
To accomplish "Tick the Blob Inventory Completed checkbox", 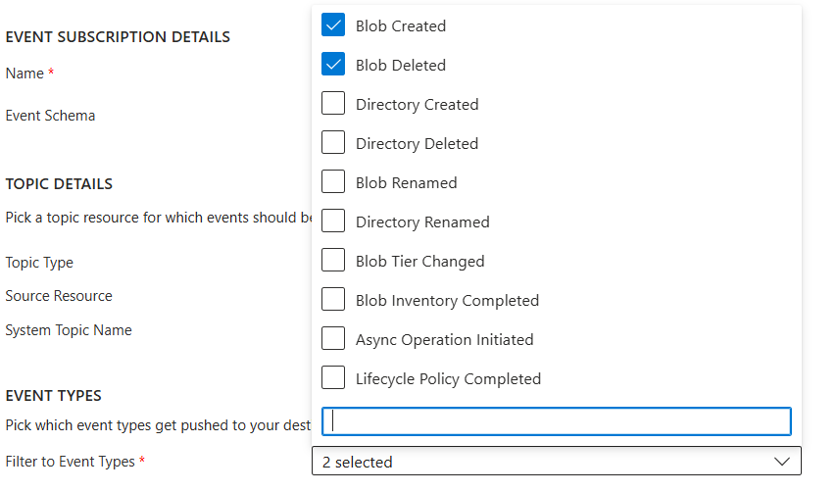I will tap(333, 299).
